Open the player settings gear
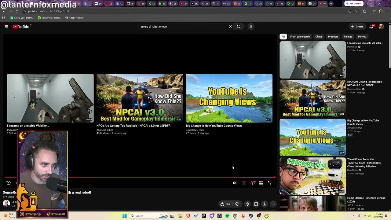This screenshot has width=391, height=220. (253, 183)
